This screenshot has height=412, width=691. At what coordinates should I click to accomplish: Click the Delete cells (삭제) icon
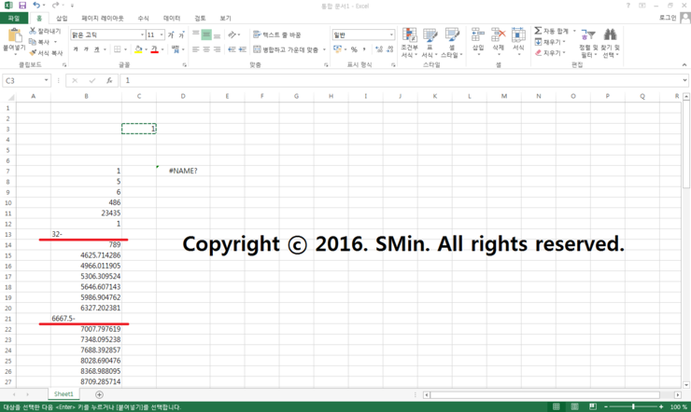click(x=498, y=34)
